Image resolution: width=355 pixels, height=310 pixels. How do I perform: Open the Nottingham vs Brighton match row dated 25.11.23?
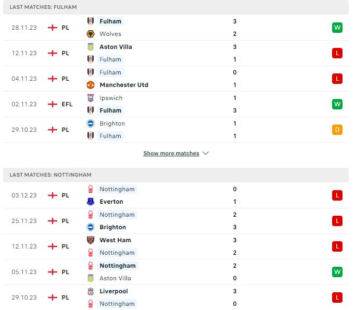click(x=176, y=221)
